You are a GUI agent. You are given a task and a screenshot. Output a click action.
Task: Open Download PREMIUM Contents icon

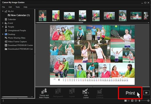pyautogui.click(x=6, y=45)
